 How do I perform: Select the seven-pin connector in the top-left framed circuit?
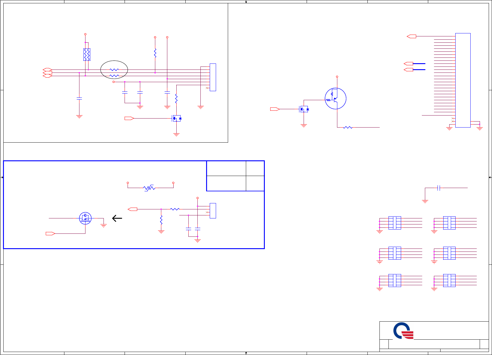(213, 77)
